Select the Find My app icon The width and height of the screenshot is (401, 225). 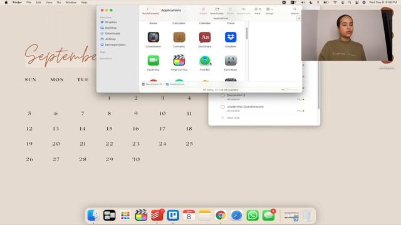[205, 61]
